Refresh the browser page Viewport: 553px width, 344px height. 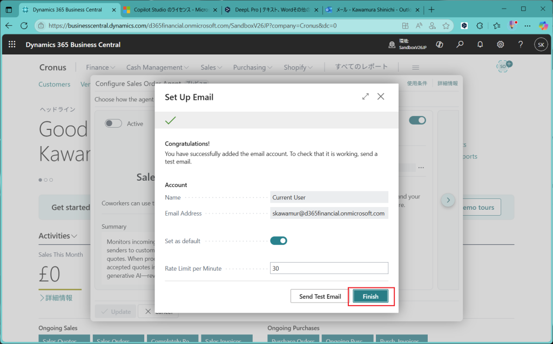point(24,25)
